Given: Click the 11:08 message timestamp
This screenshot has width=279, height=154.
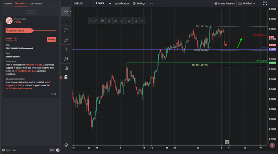Looking at the screenshot, I should coord(54,94).
